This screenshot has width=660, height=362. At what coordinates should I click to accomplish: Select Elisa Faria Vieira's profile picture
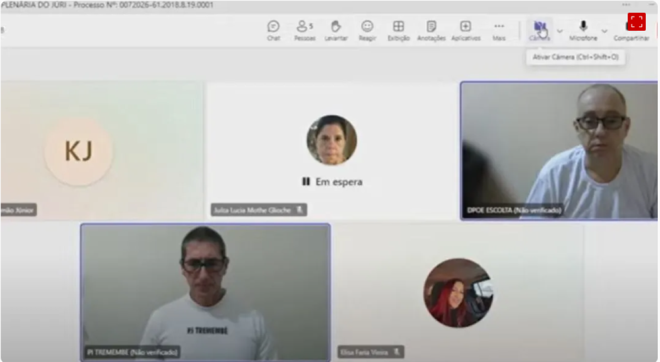tap(458, 293)
